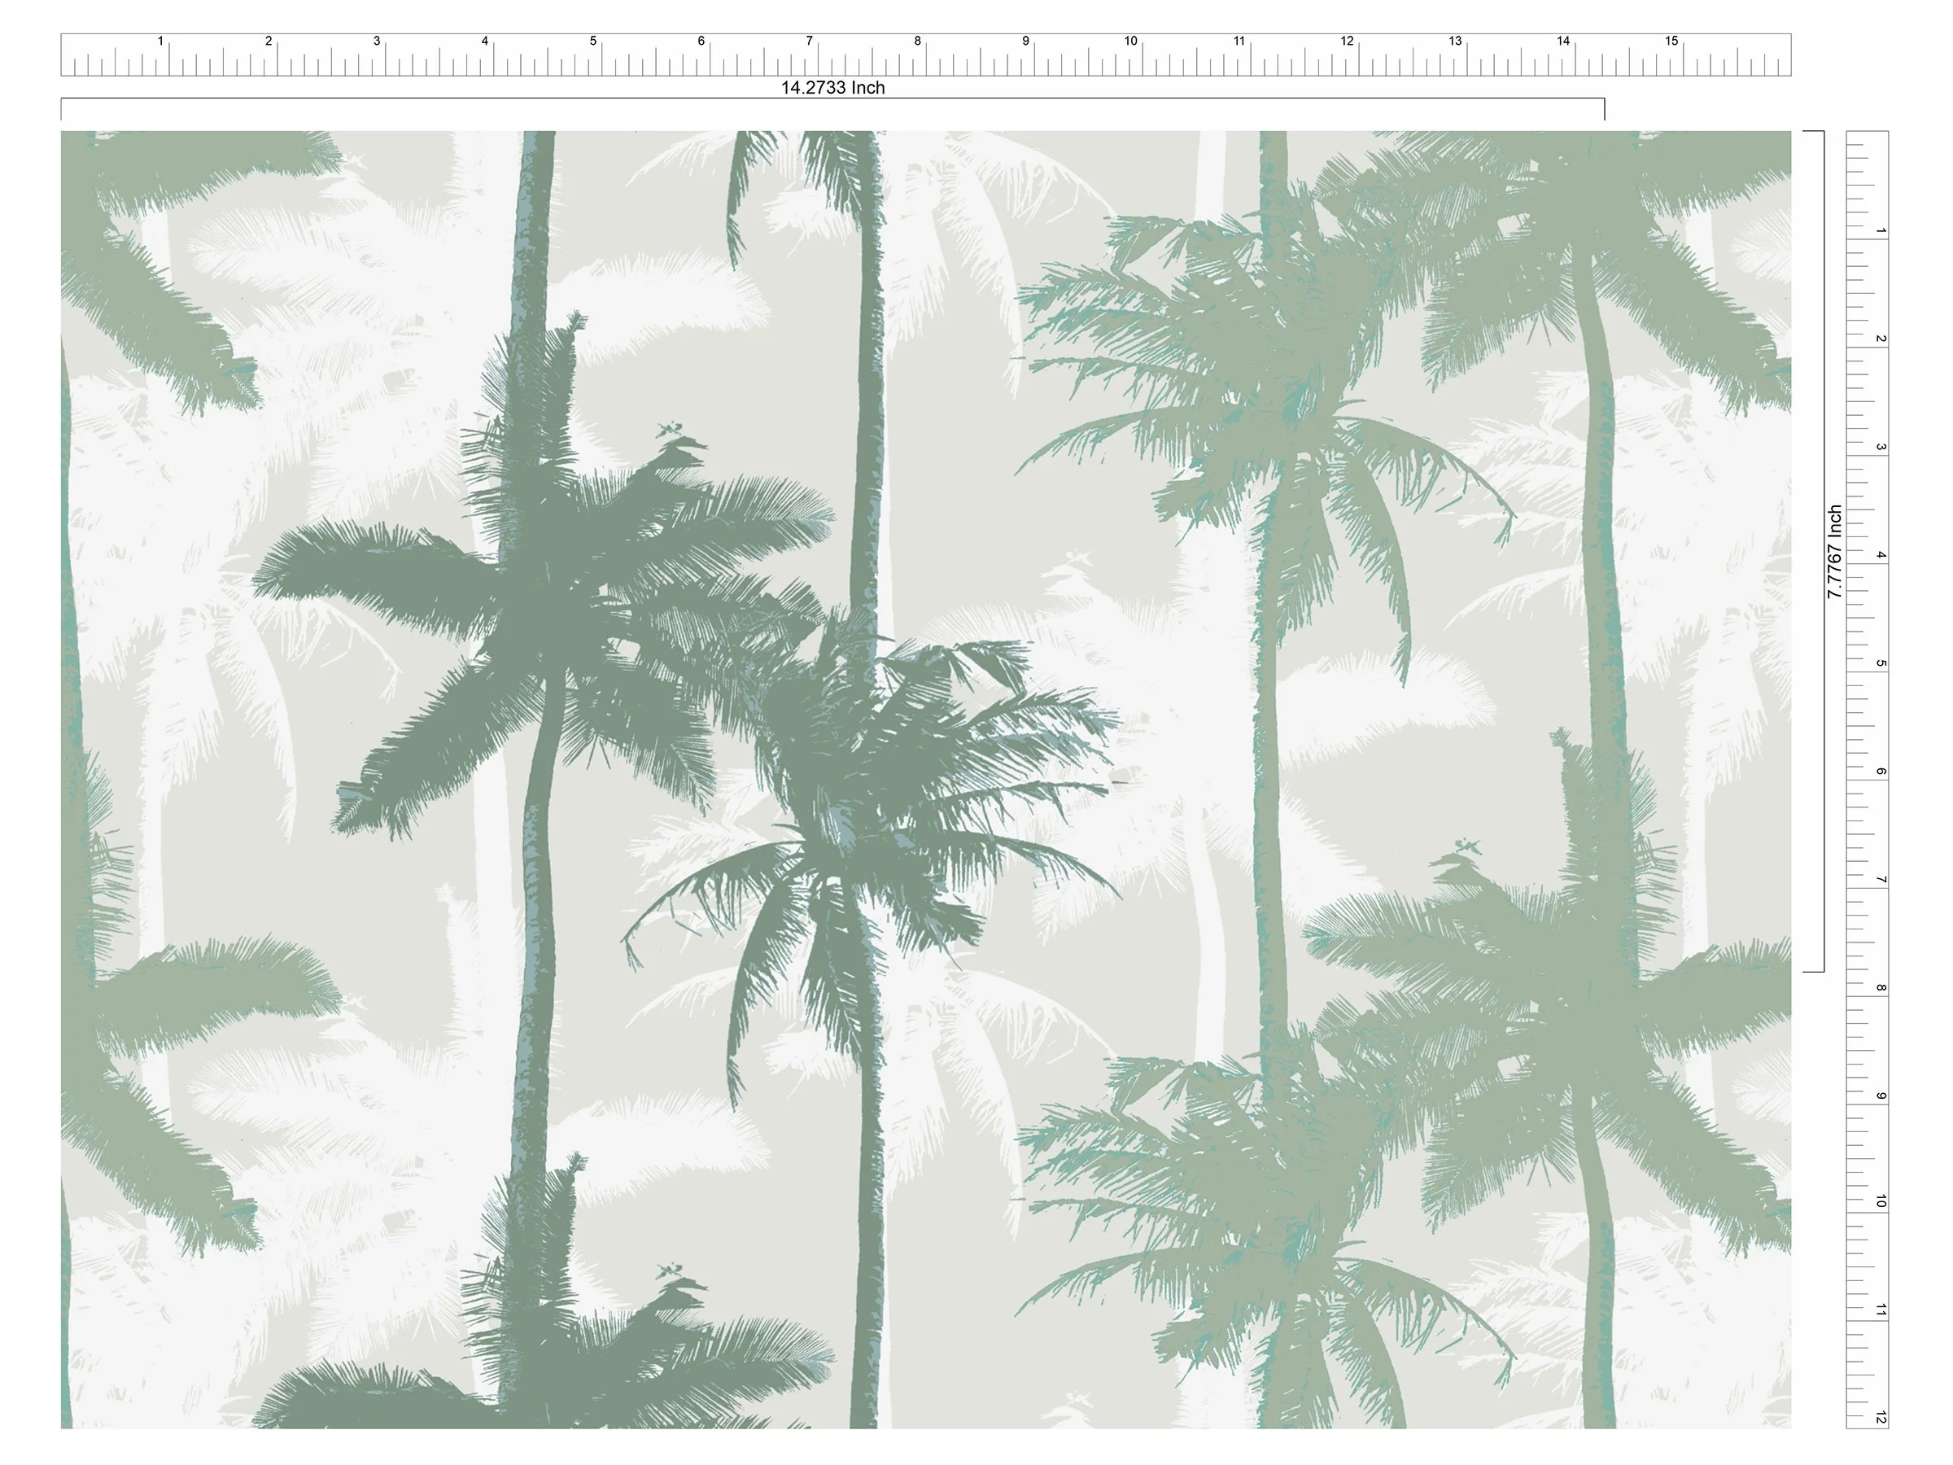Click the 8 mark on the horizontal ruler
The width and height of the screenshot is (1953, 1465).
tap(917, 42)
